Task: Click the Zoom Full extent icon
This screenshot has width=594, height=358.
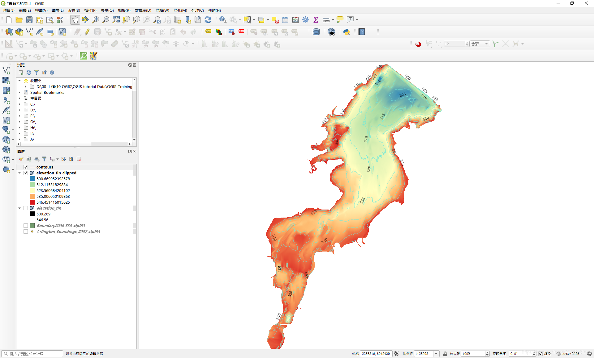Action: coord(116,20)
